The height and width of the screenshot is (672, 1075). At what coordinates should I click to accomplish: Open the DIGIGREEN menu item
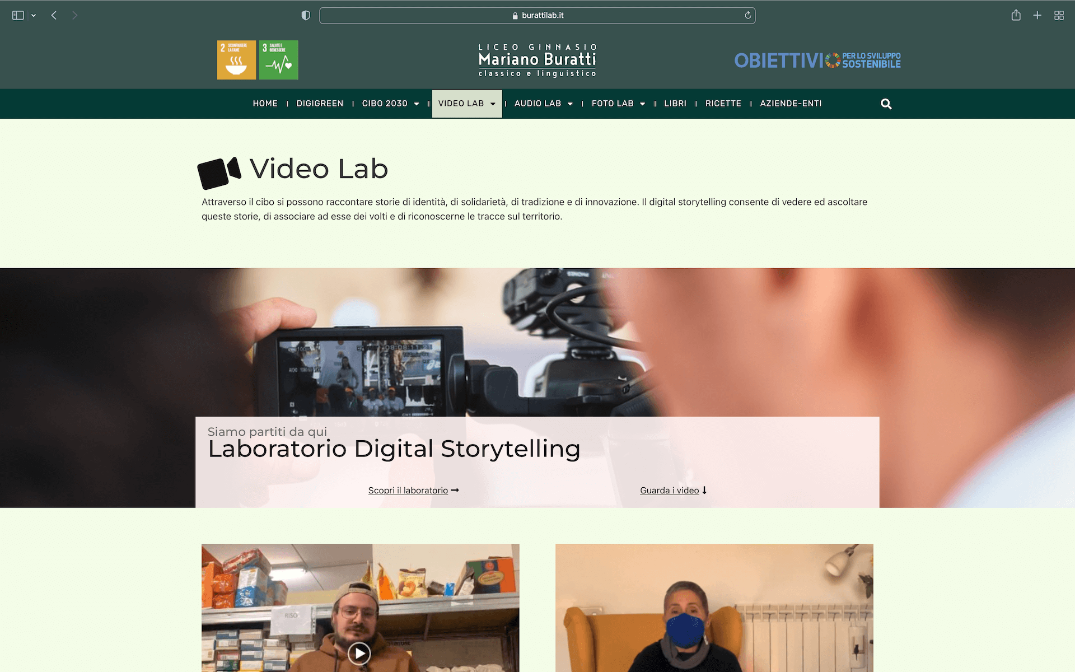320,104
